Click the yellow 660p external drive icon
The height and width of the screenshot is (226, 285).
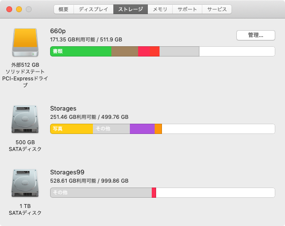point(25,42)
